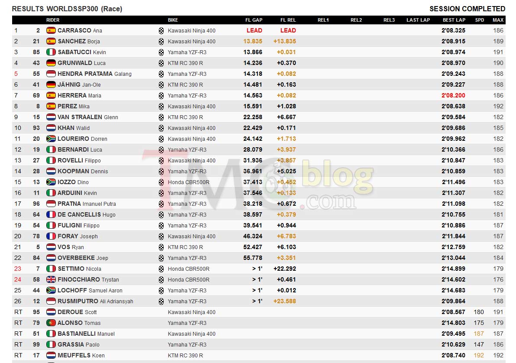Click the Portuguese flag beside ALONSO Tomas
Screen dimensions: 516x363
tap(51, 323)
